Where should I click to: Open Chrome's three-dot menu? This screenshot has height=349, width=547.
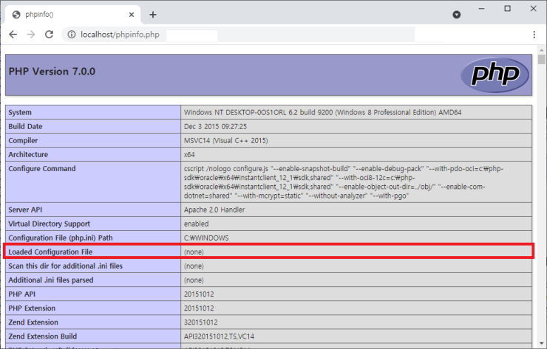(534, 35)
